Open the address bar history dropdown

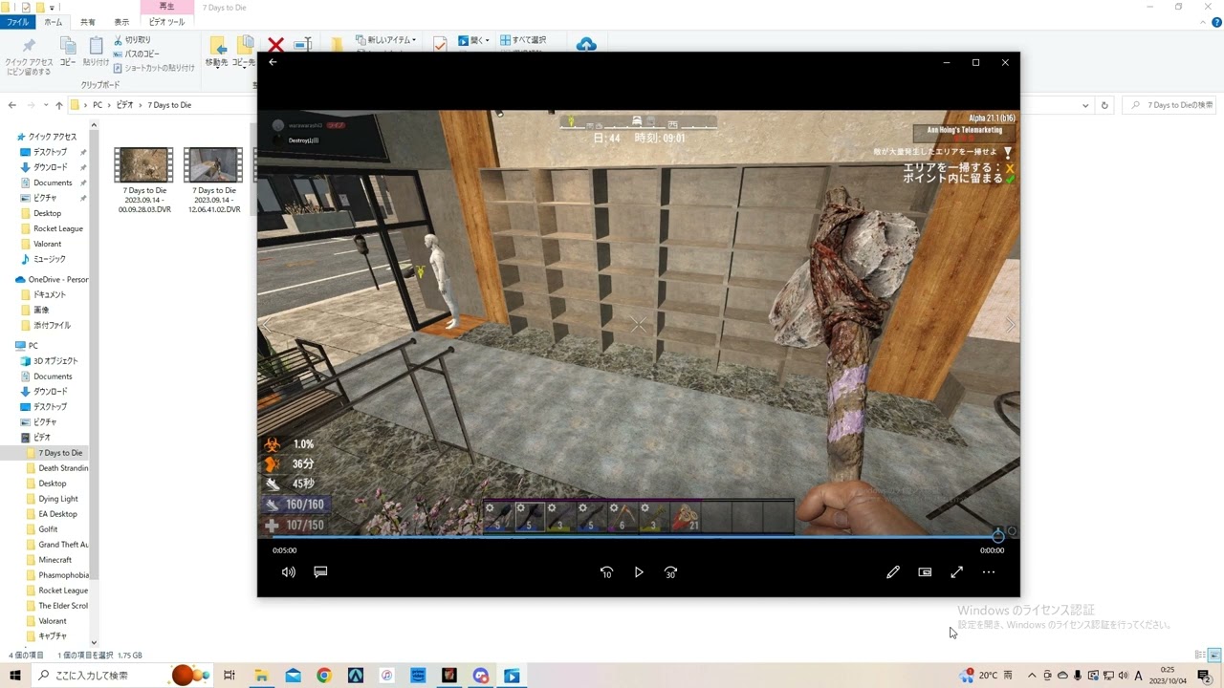[1085, 105]
